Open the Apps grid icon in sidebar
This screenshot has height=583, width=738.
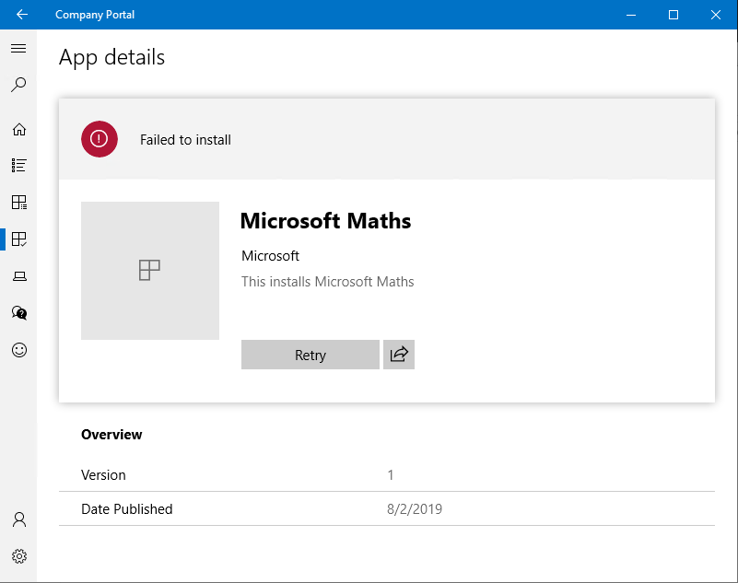coord(18,203)
